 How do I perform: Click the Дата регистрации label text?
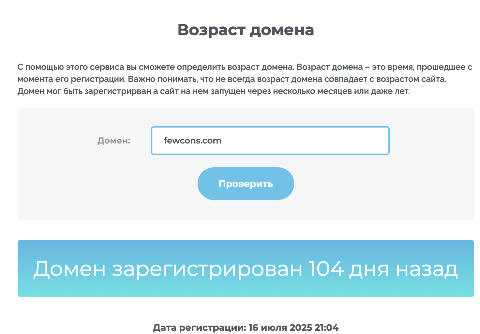click(199, 327)
